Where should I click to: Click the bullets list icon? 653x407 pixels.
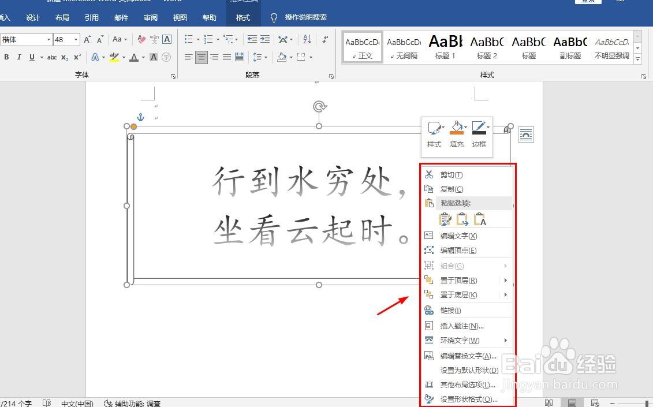tap(189, 39)
